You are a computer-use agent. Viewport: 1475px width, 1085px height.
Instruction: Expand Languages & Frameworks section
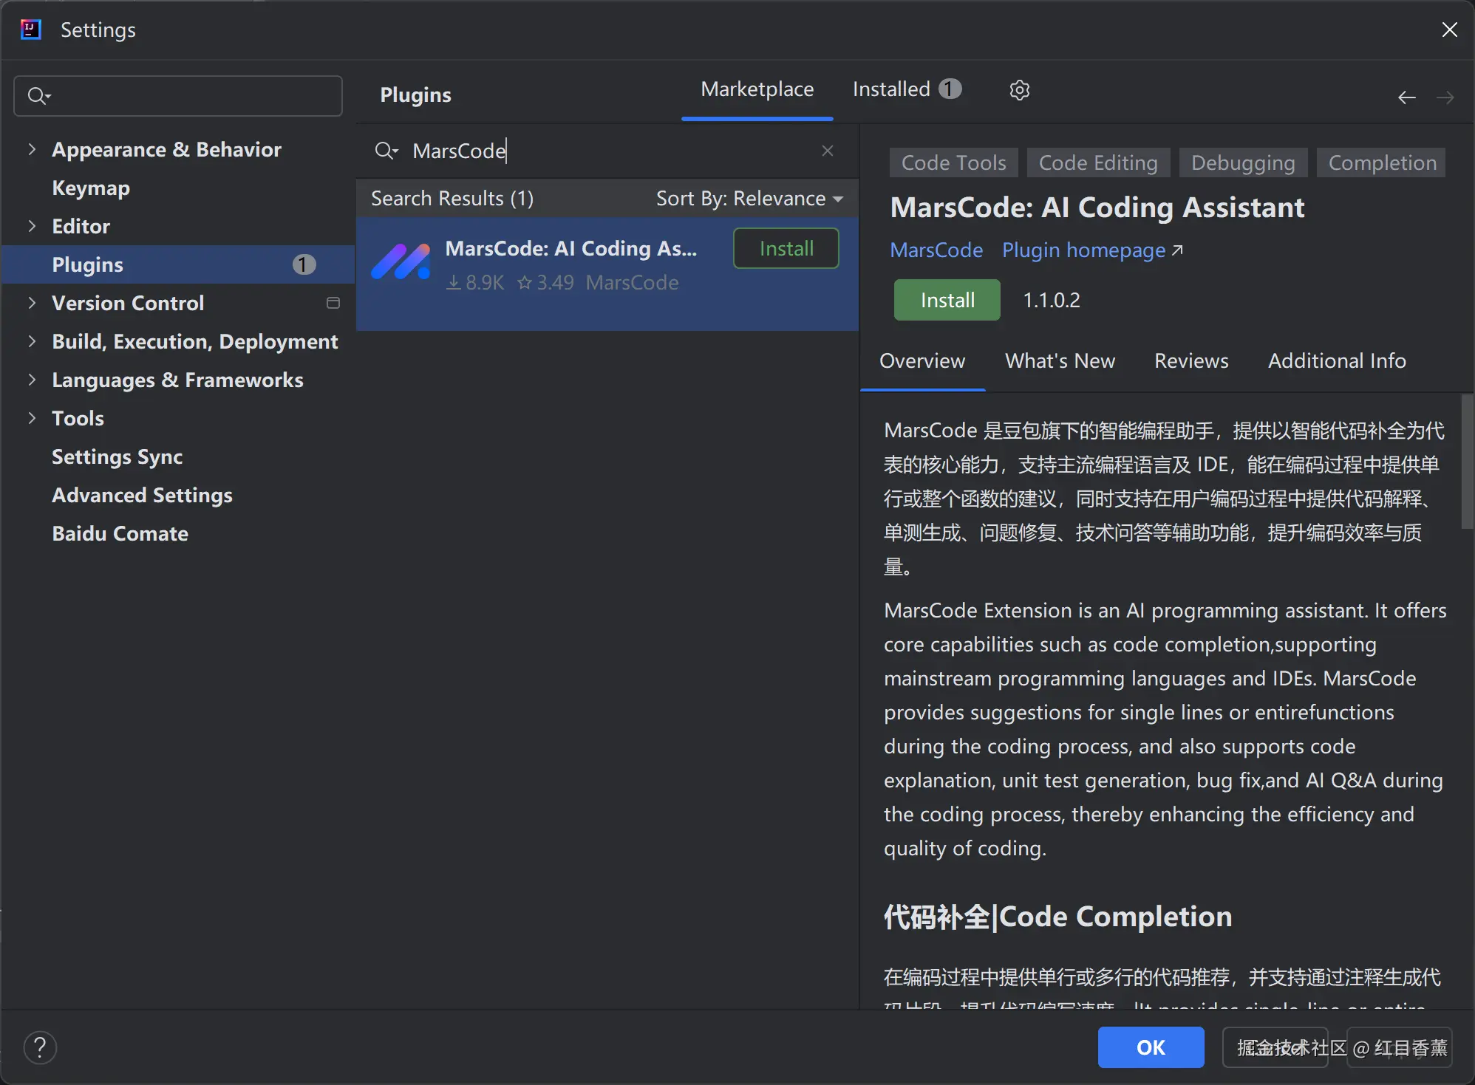pos(32,380)
